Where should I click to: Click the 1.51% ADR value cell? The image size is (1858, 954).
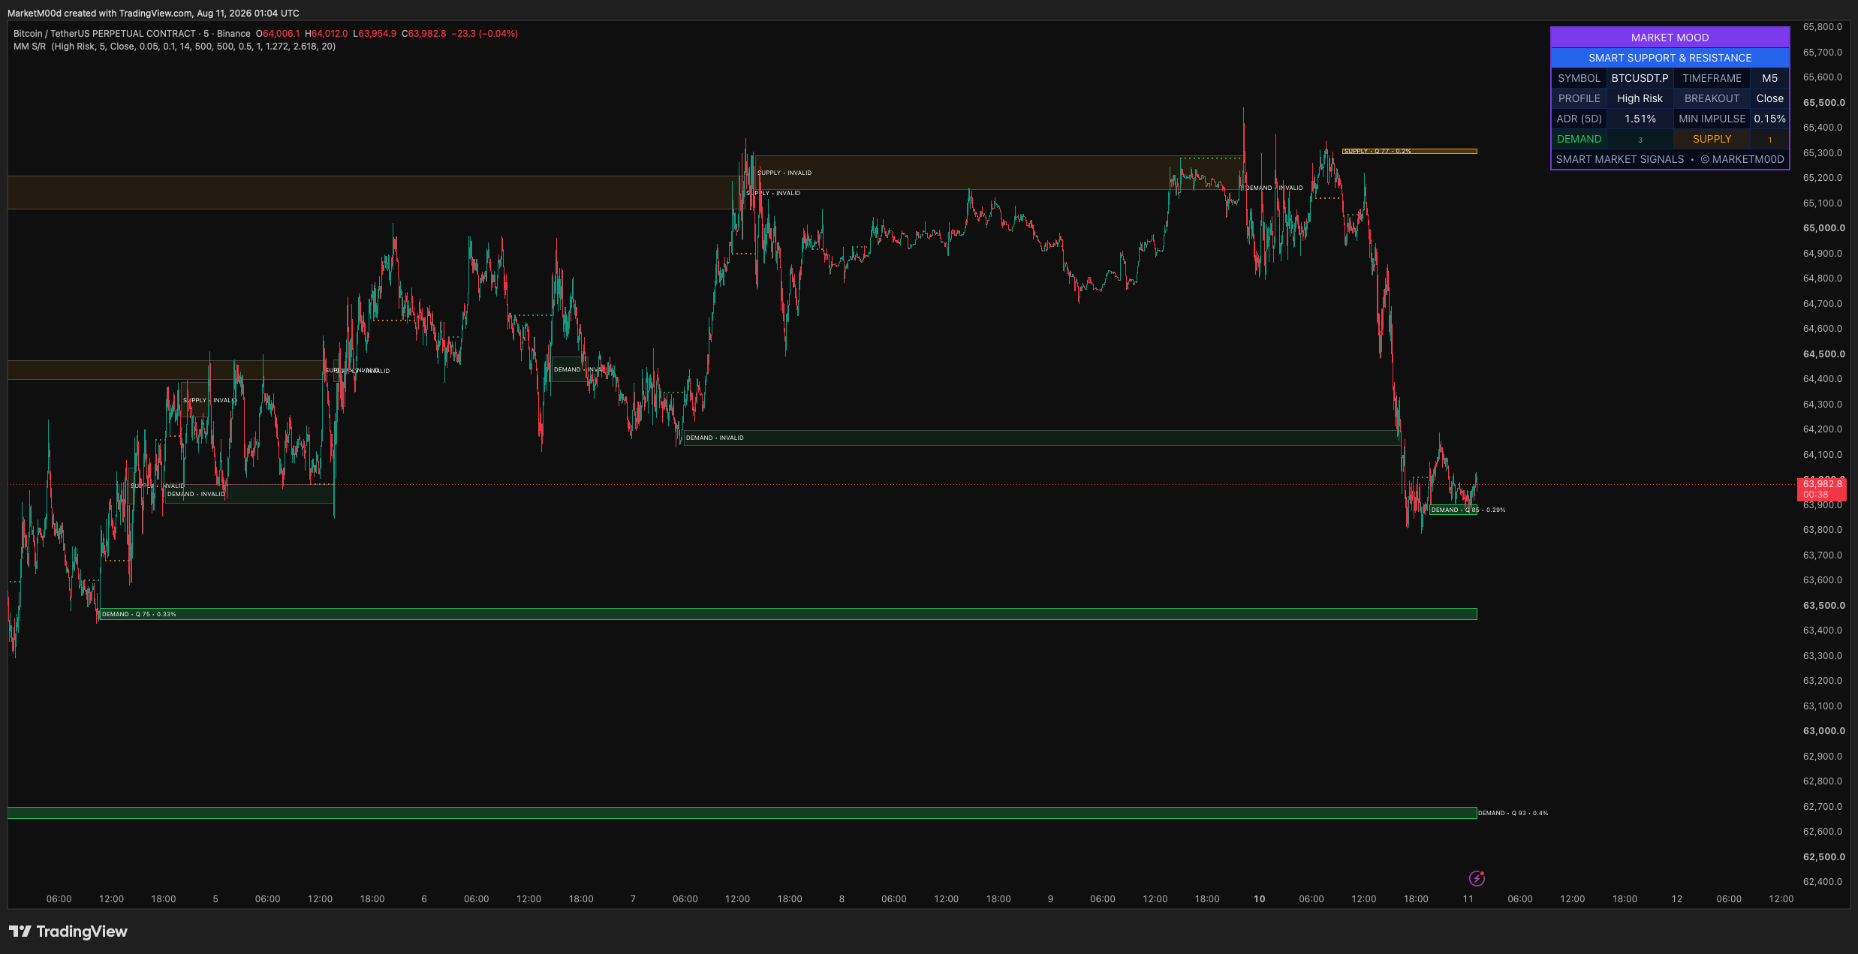(x=1640, y=119)
